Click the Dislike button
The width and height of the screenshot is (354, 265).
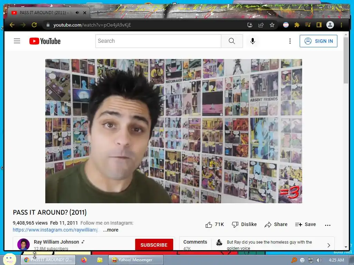pyautogui.click(x=244, y=224)
